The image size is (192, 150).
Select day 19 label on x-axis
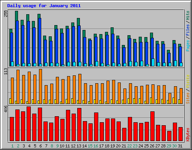tap(112, 146)
